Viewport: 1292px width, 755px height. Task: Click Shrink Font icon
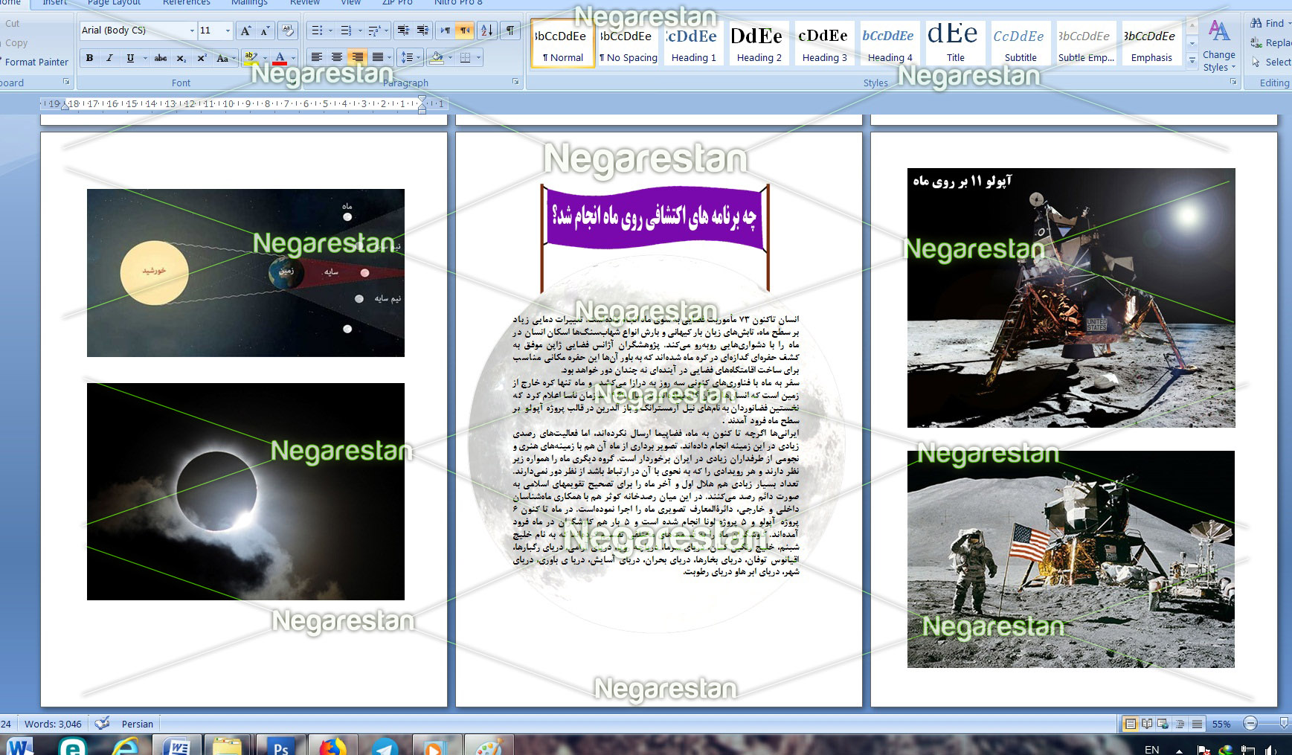point(265,30)
